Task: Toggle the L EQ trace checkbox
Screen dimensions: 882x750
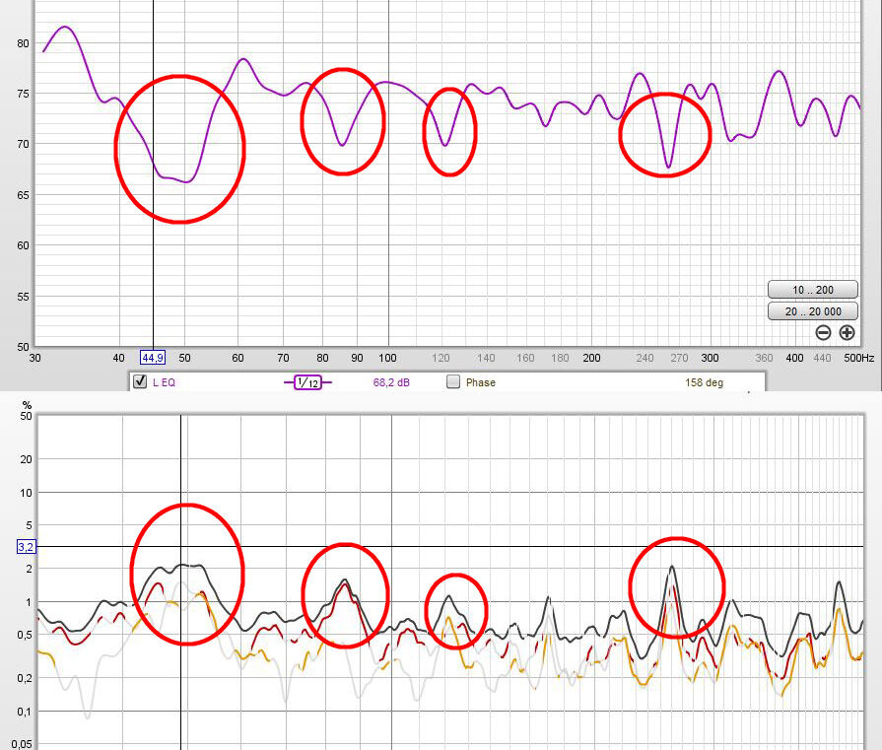Action: click(x=140, y=381)
